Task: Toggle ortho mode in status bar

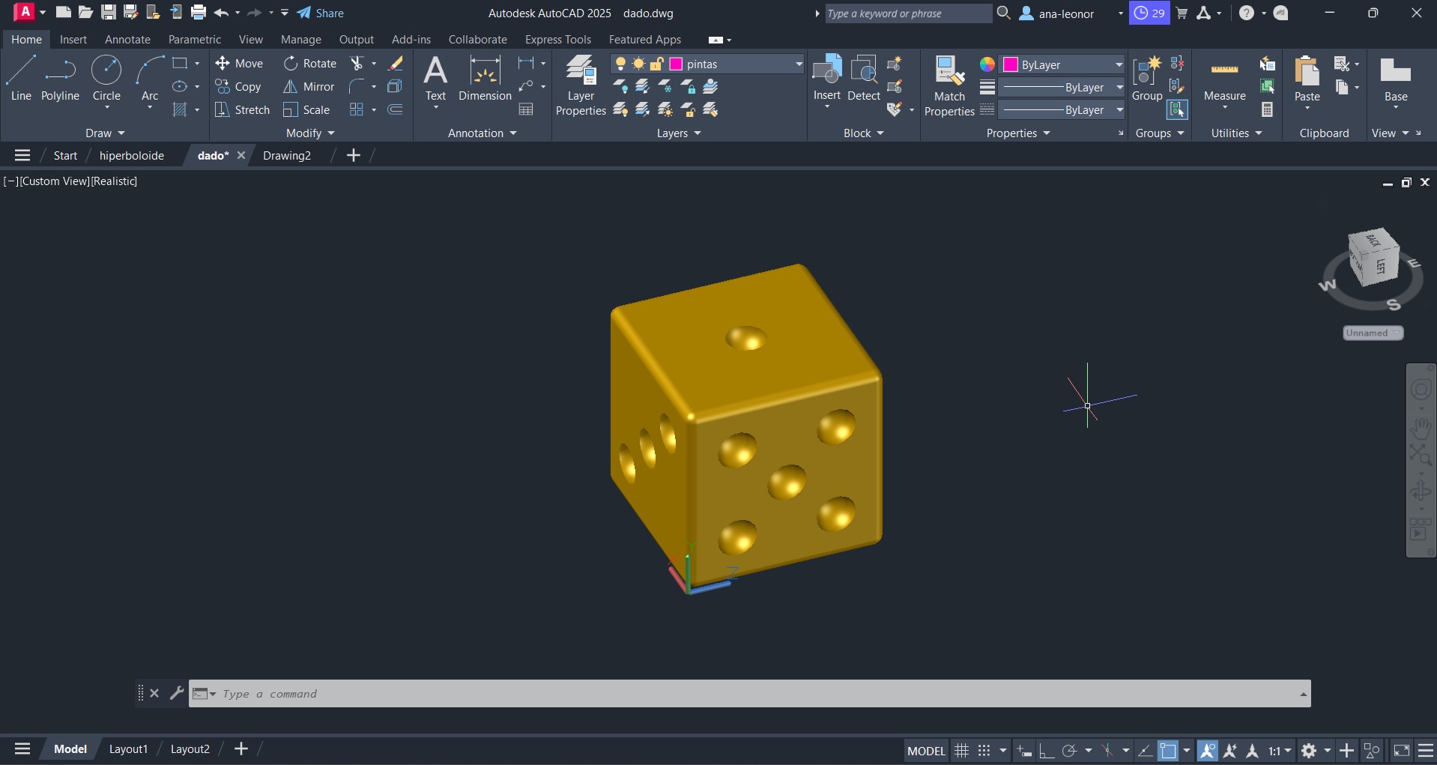Action: pos(1046,751)
